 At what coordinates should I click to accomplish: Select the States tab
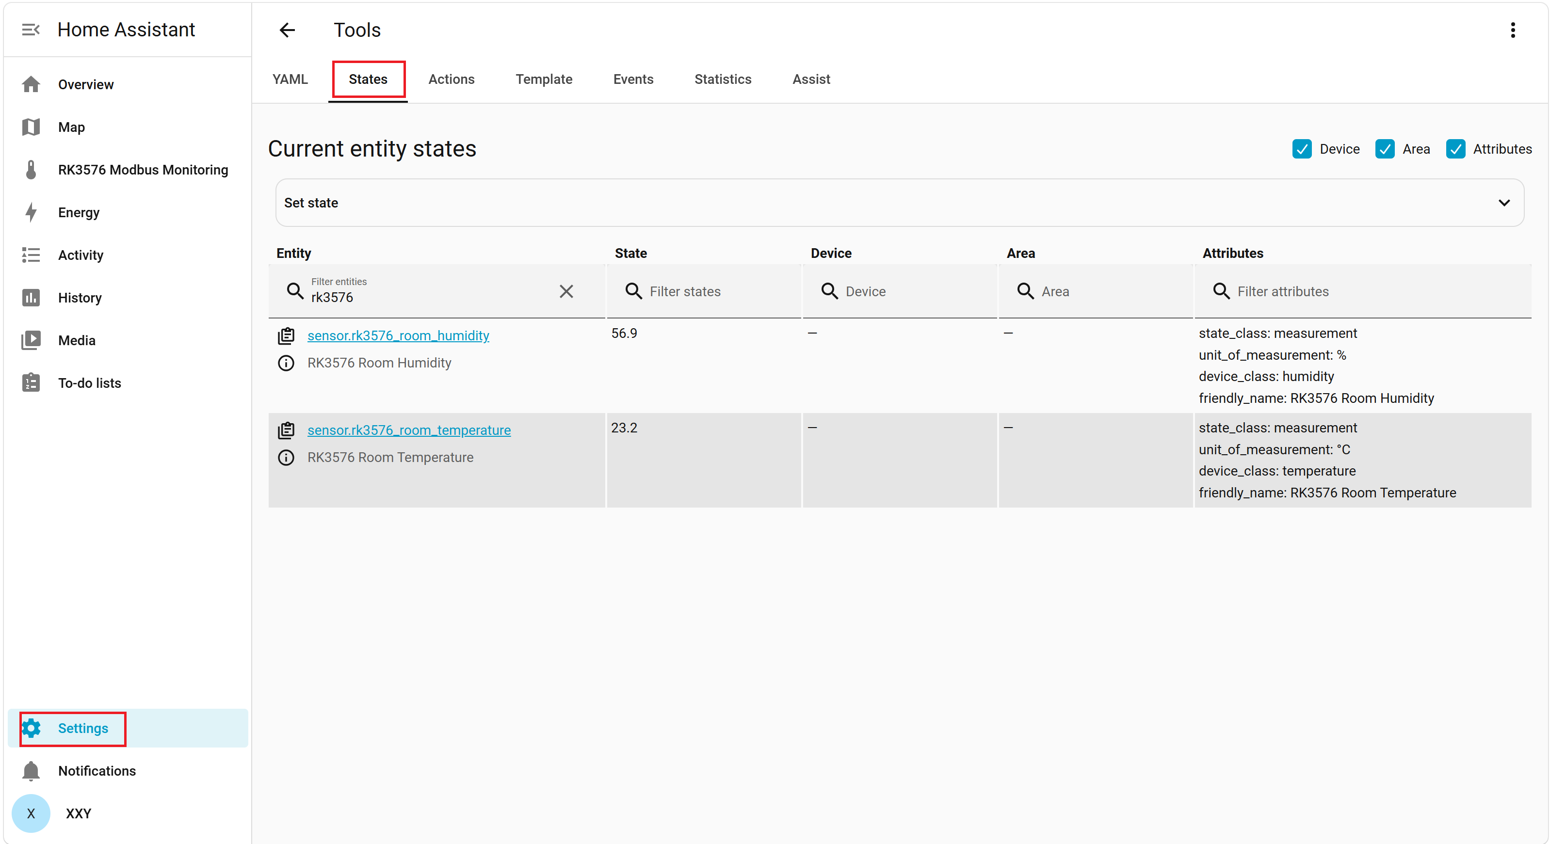368,80
